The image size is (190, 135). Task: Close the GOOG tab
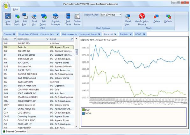(144, 34)
